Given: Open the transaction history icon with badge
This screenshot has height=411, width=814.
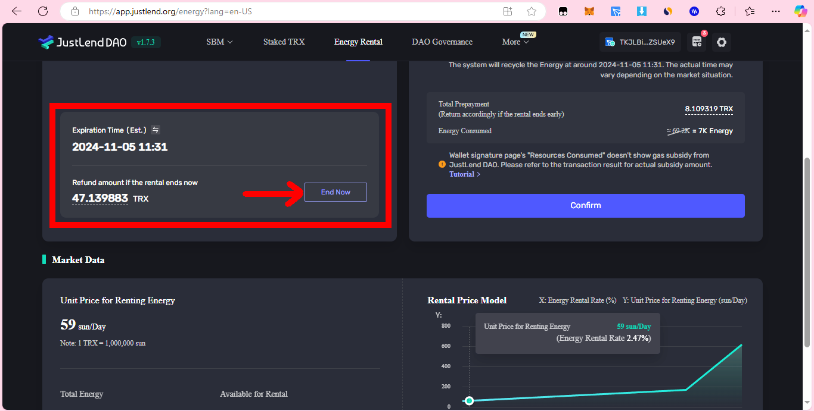Looking at the screenshot, I should [x=697, y=42].
